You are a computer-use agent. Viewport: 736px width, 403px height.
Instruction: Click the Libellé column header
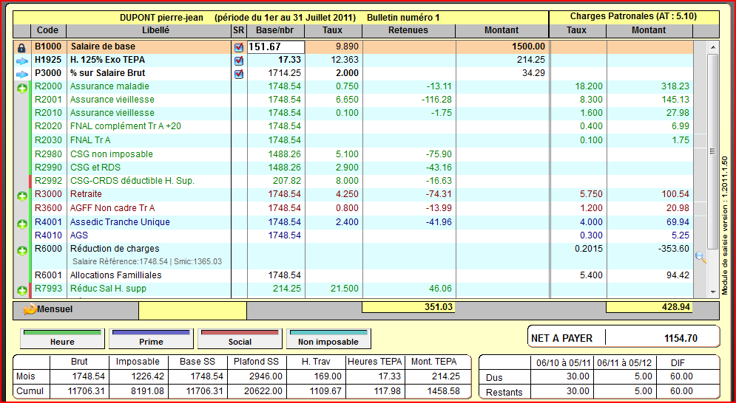(x=149, y=30)
